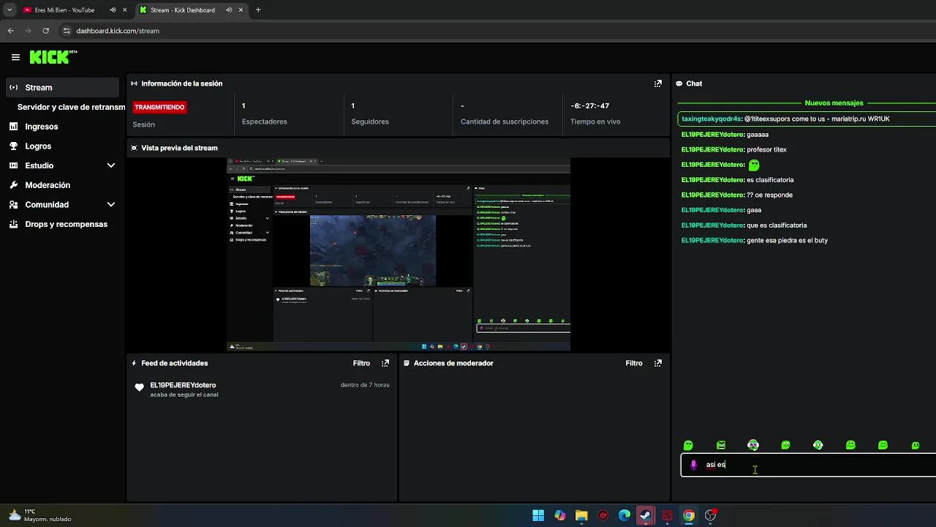Go back in browser

[10, 31]
